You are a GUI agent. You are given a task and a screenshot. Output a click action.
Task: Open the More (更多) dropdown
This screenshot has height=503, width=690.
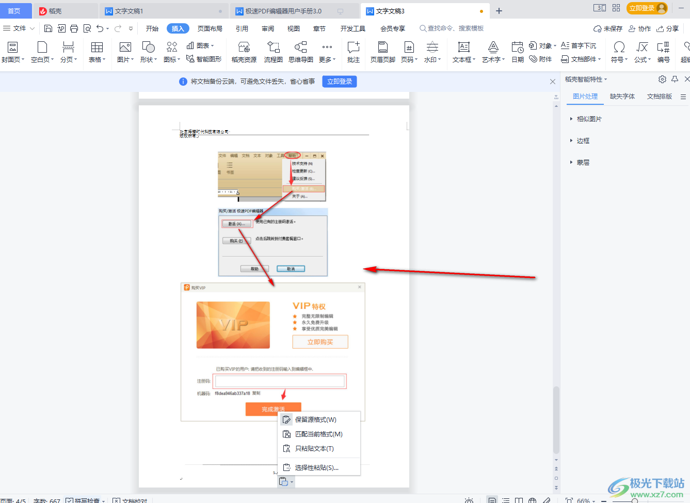pyautogui.click(x=327, y=52)
